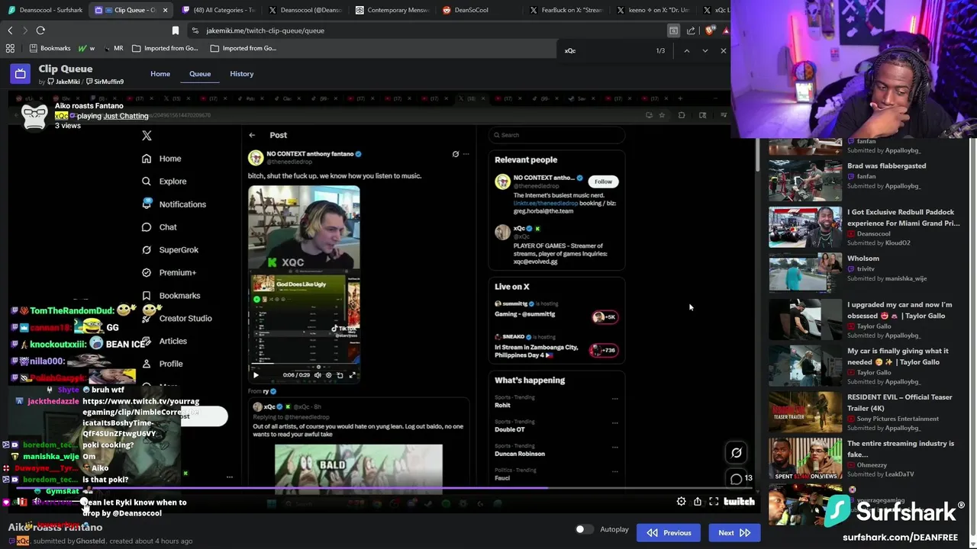Open Premium+ in the X sidebar
977x549 pixels.
coord(169,273)
